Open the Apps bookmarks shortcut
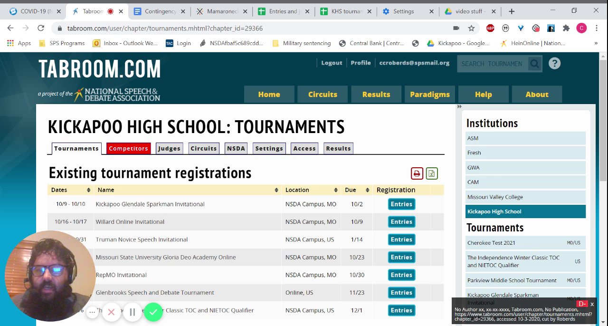Image resolution: width=608 pixels, height=326 pixels. [19, 43]
